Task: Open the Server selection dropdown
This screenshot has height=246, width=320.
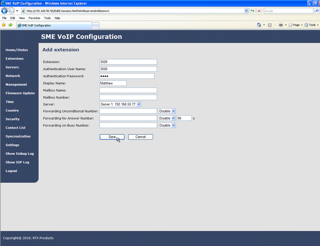Action: pos(120,104)
